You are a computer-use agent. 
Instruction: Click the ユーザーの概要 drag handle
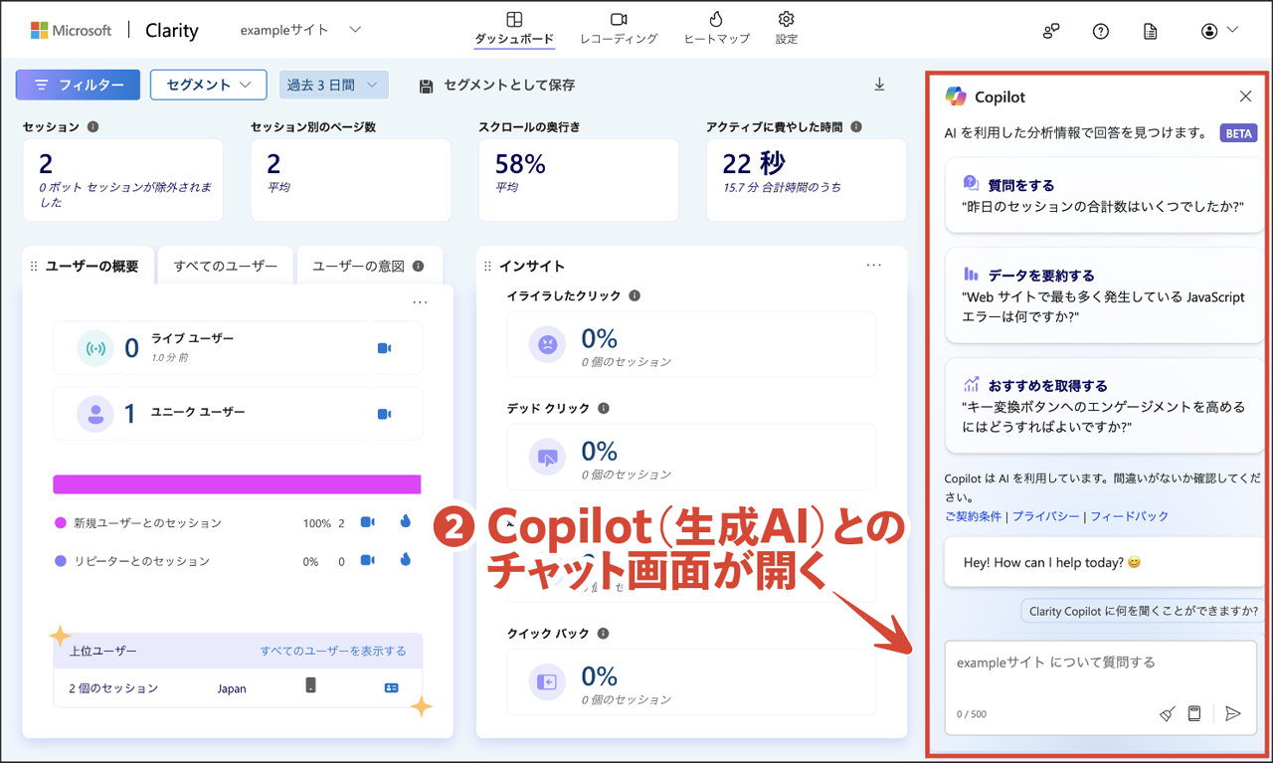(x=34, y=267)
